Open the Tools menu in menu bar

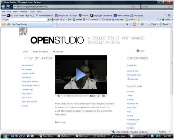32,11
